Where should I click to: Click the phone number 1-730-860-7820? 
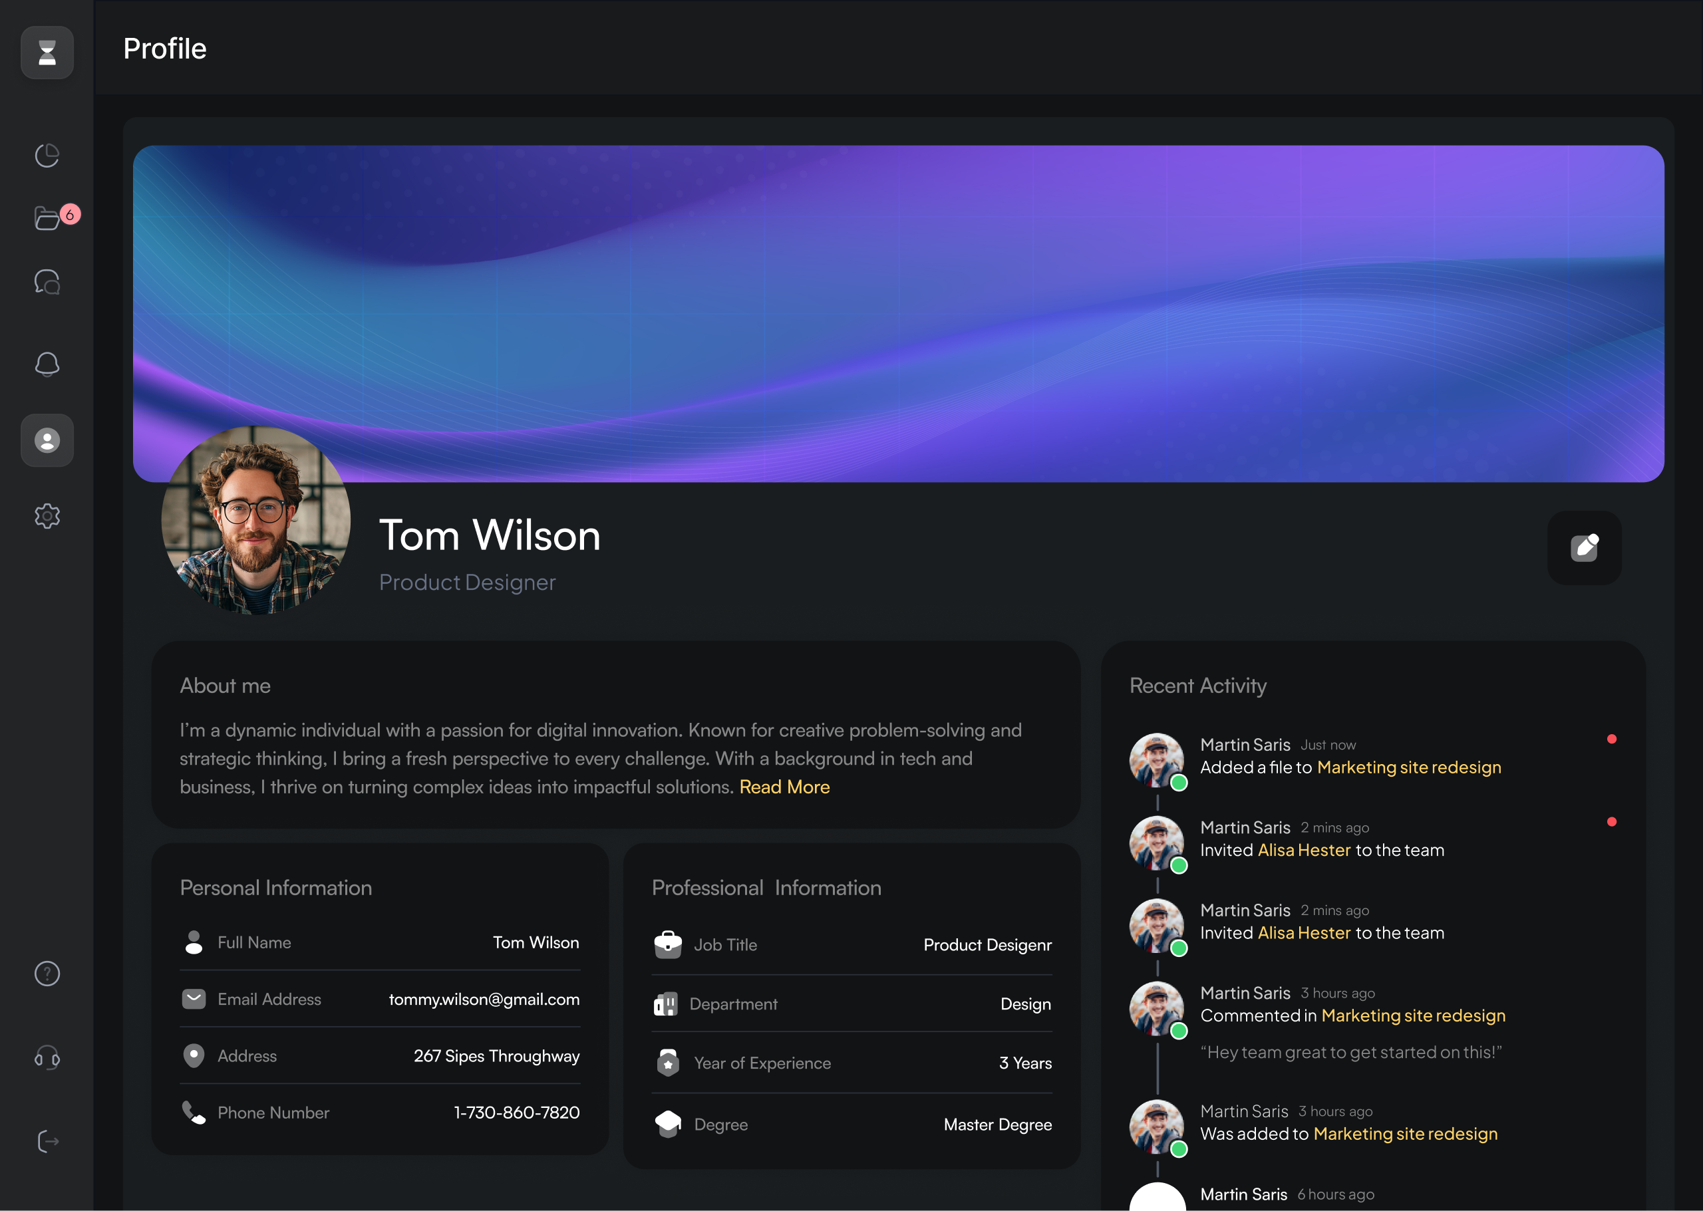pyautogui.click(x=517, y=1113)
